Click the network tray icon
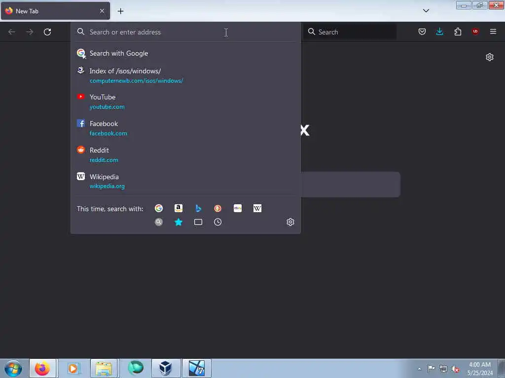Image resolution: width=505 pixels, height=378 pixels. (443, 369)
